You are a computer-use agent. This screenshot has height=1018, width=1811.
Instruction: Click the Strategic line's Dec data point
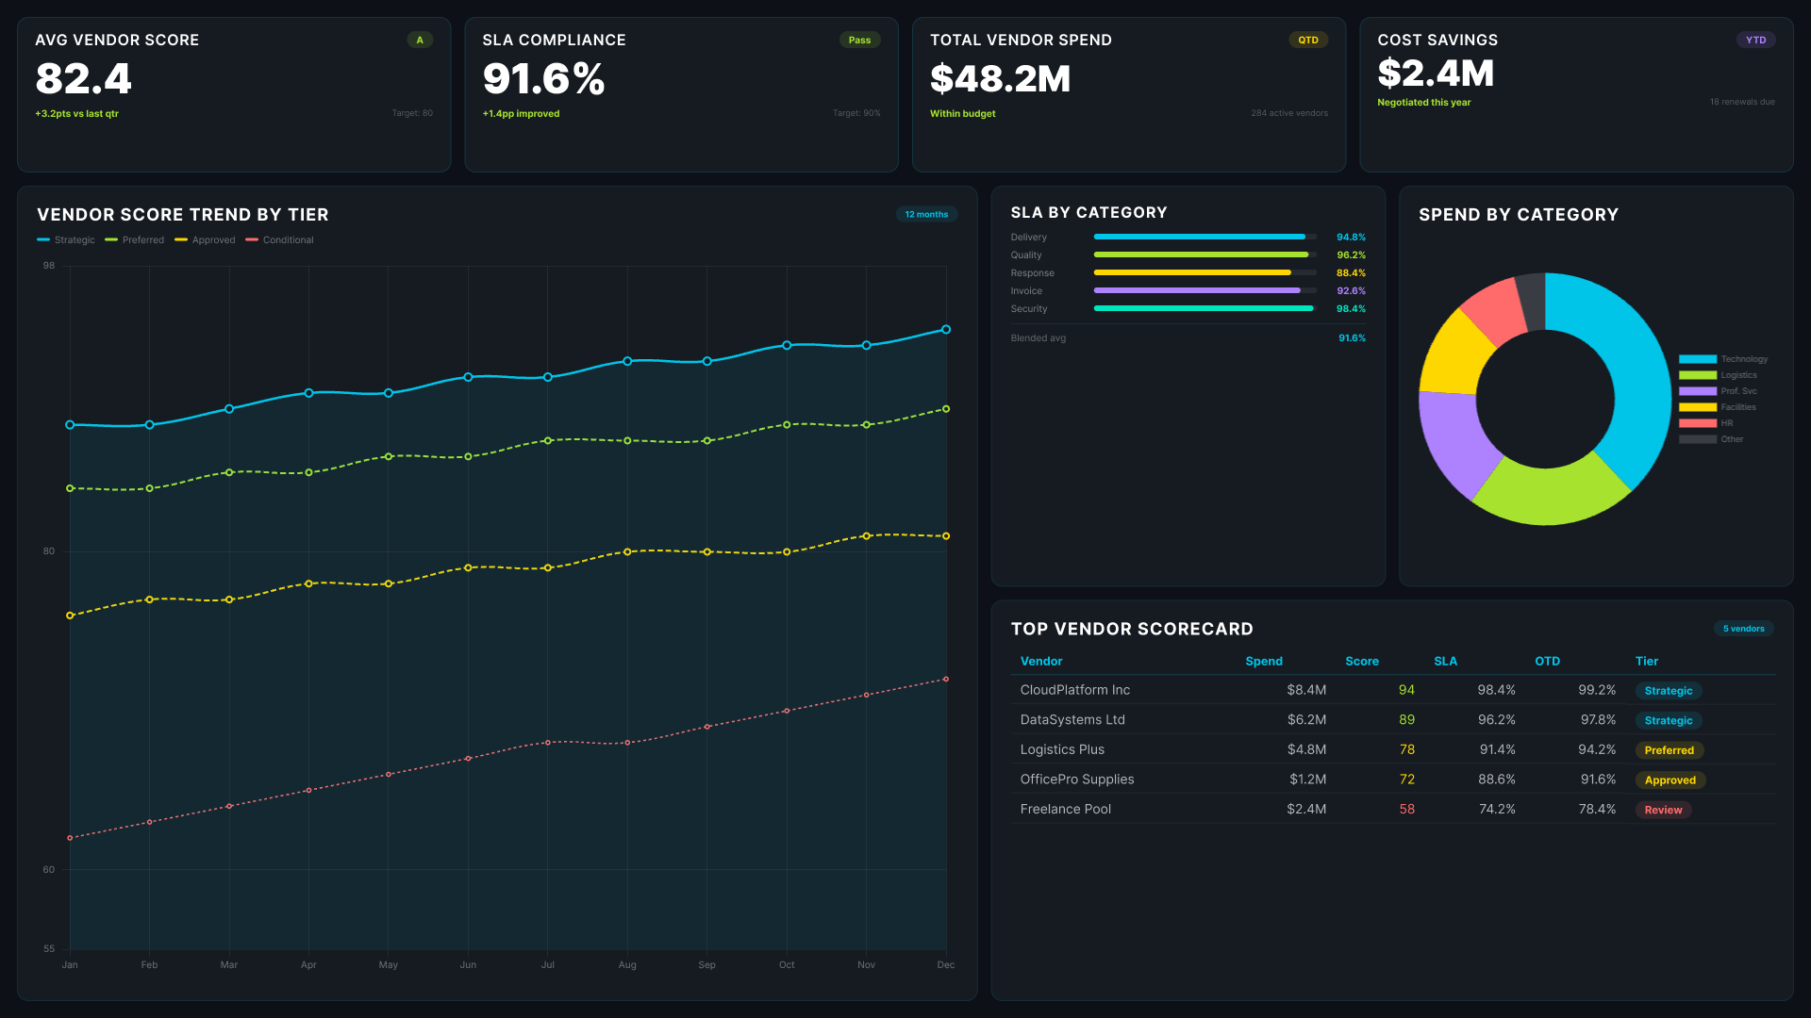tap(946, 330)
